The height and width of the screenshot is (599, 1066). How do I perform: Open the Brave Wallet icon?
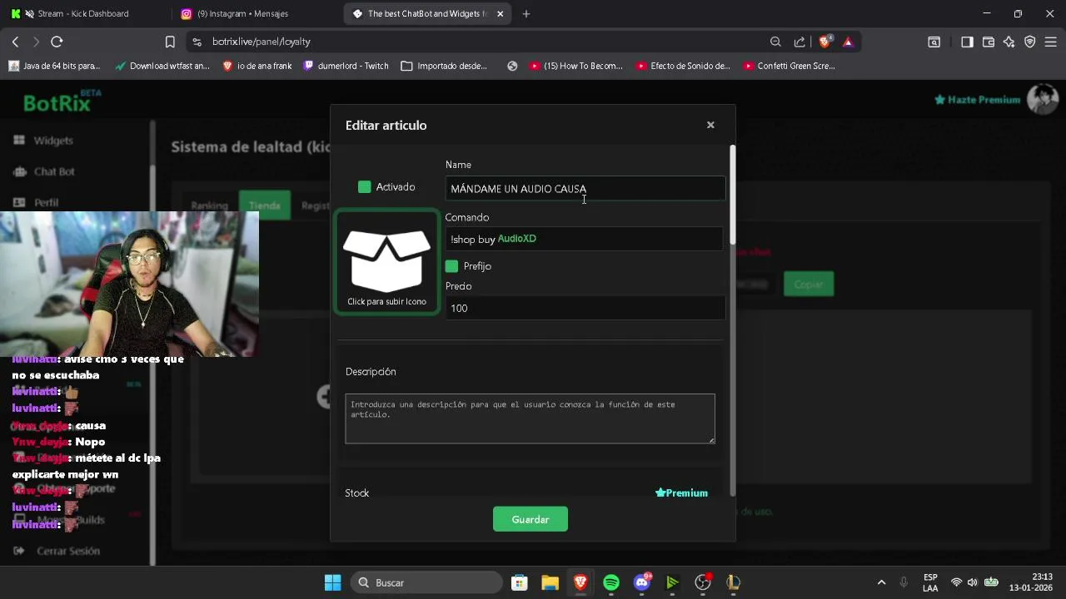989,42
